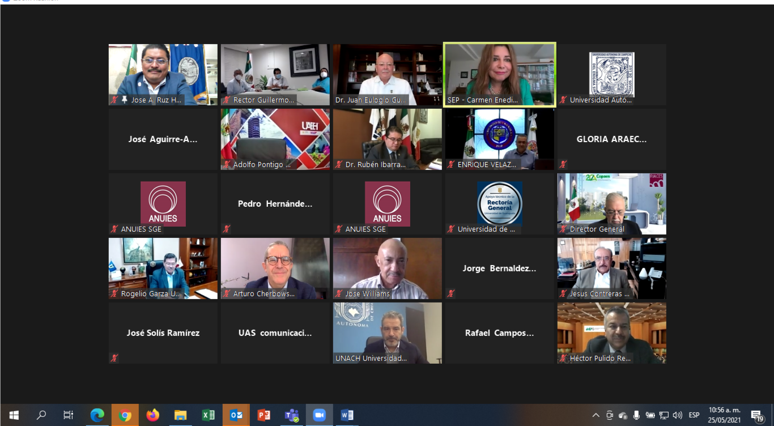This screenshot has height=426, width=774.
Task: Click the paused OneDrive cloud tray icon
Action: (623, 415)
